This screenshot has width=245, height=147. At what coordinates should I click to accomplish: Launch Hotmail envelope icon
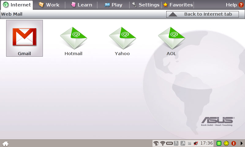coord(73,38)
